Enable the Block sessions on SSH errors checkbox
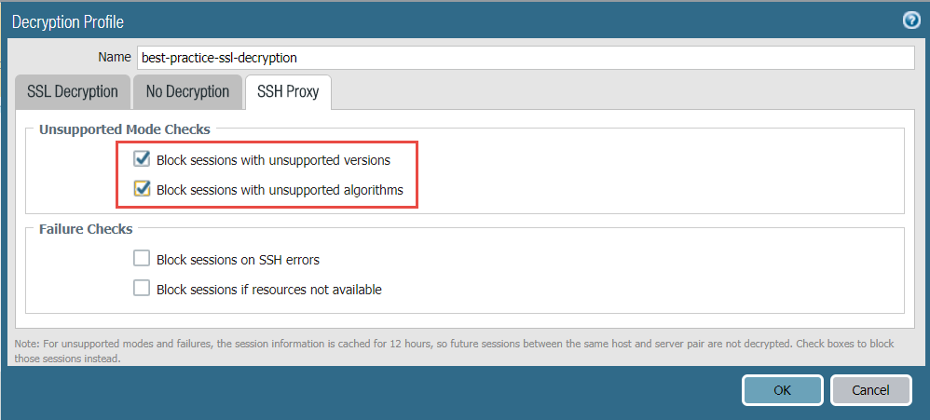The image size is (930, 420). (x=142, y=259)
